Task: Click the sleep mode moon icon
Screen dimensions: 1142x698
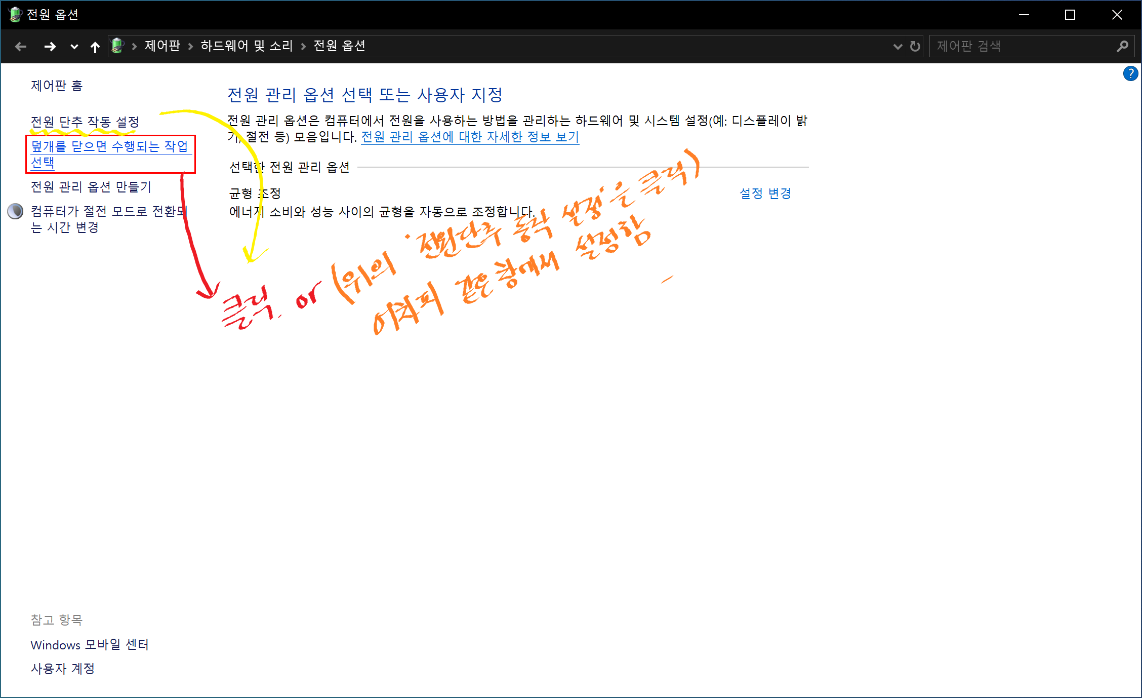Action: (x=16, y=211)
